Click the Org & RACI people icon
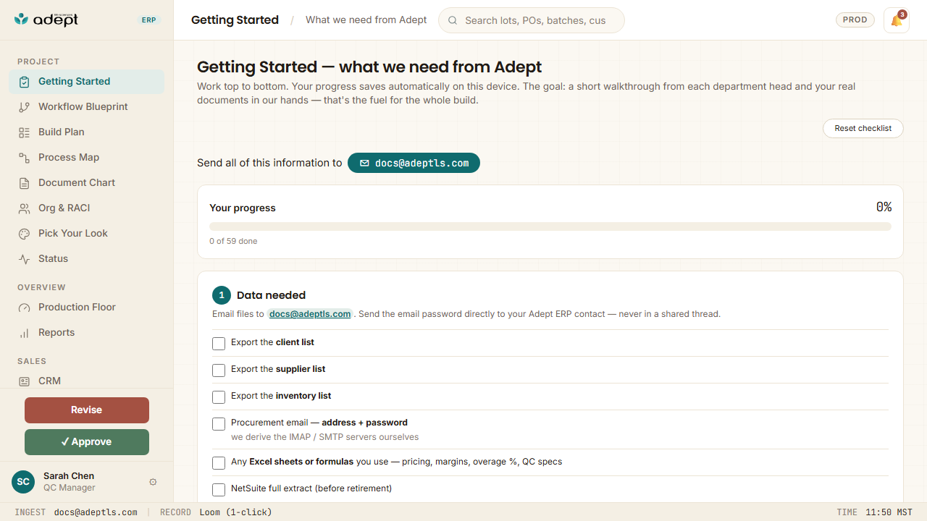Screen dimensions: 927x521 tap(24, 208)
